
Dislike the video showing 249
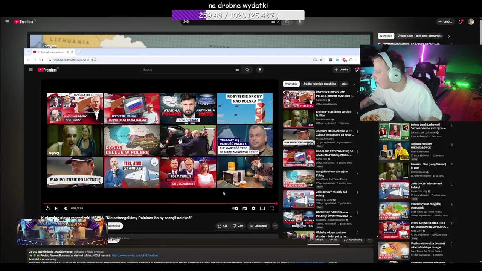click(238, 226)
